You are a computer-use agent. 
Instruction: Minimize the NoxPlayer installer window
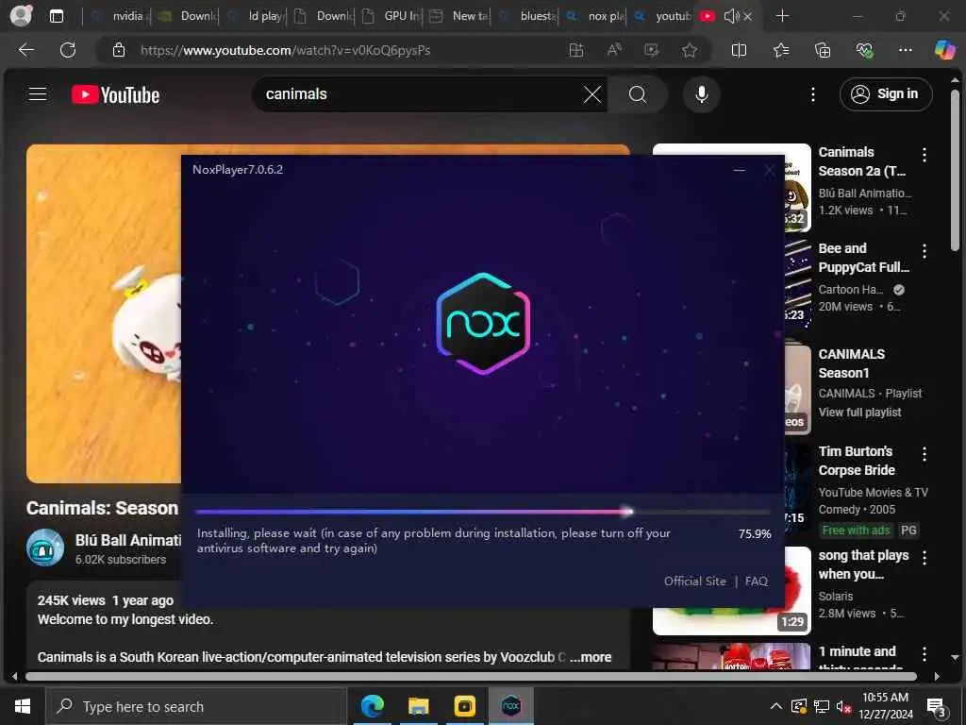[740, 170]
